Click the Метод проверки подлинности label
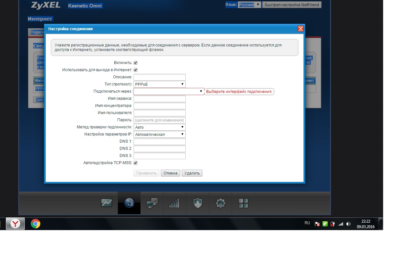 104,127
